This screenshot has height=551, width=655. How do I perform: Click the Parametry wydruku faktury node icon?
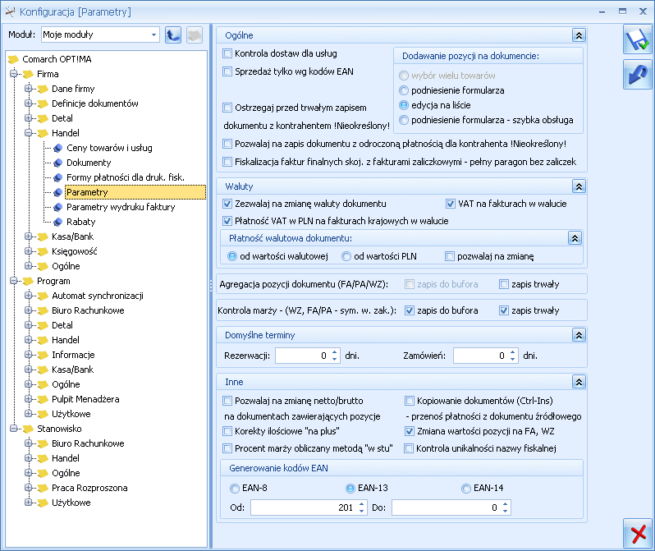58,207
